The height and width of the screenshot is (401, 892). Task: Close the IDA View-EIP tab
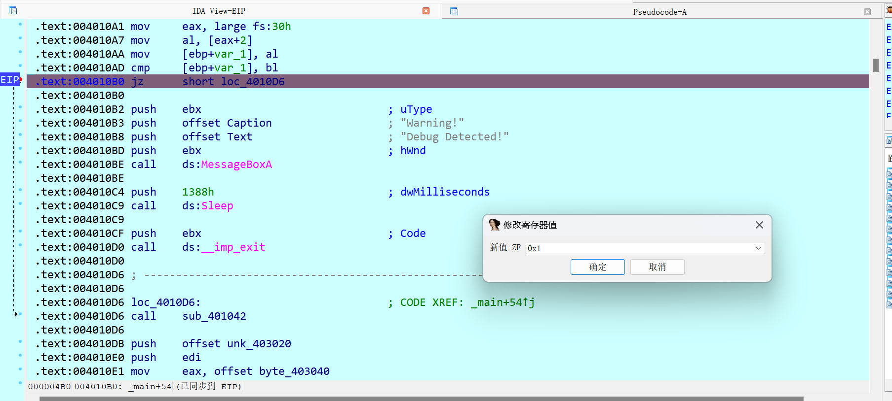[426, 11]
